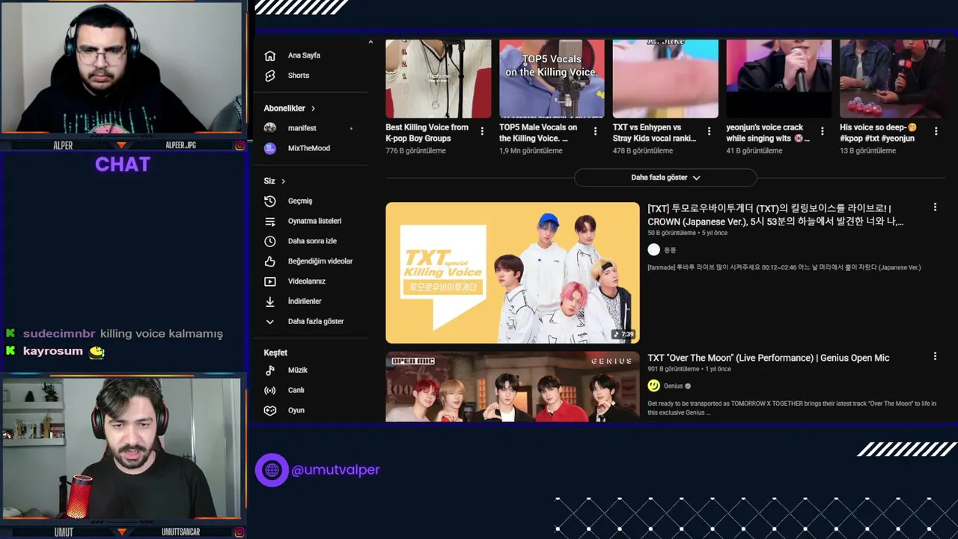This screenshot has width=958, height=539.
Task: Click the @umutvalper handle text
Action: [335, 470]
